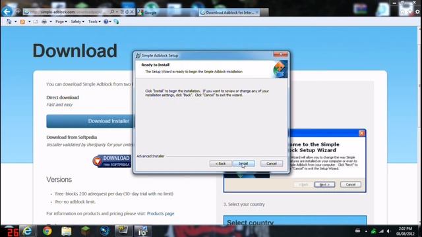The image size is (422, 237).
Task: Open File Explorer folder in taskbar
Action: 66,231
